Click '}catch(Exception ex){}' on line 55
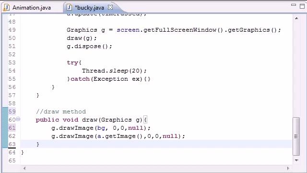The height and width of the screenshot is (173, 307). pyautogui.click(x=109, y=79)
